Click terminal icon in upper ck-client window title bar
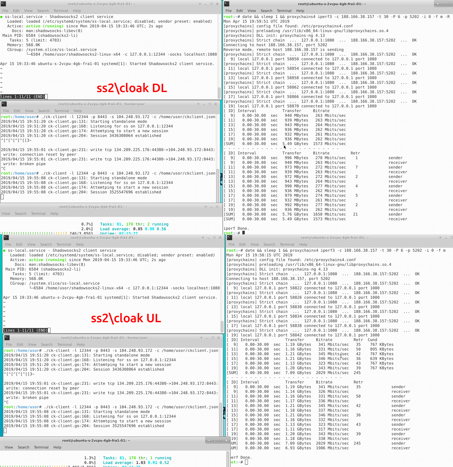 (4, 104)
